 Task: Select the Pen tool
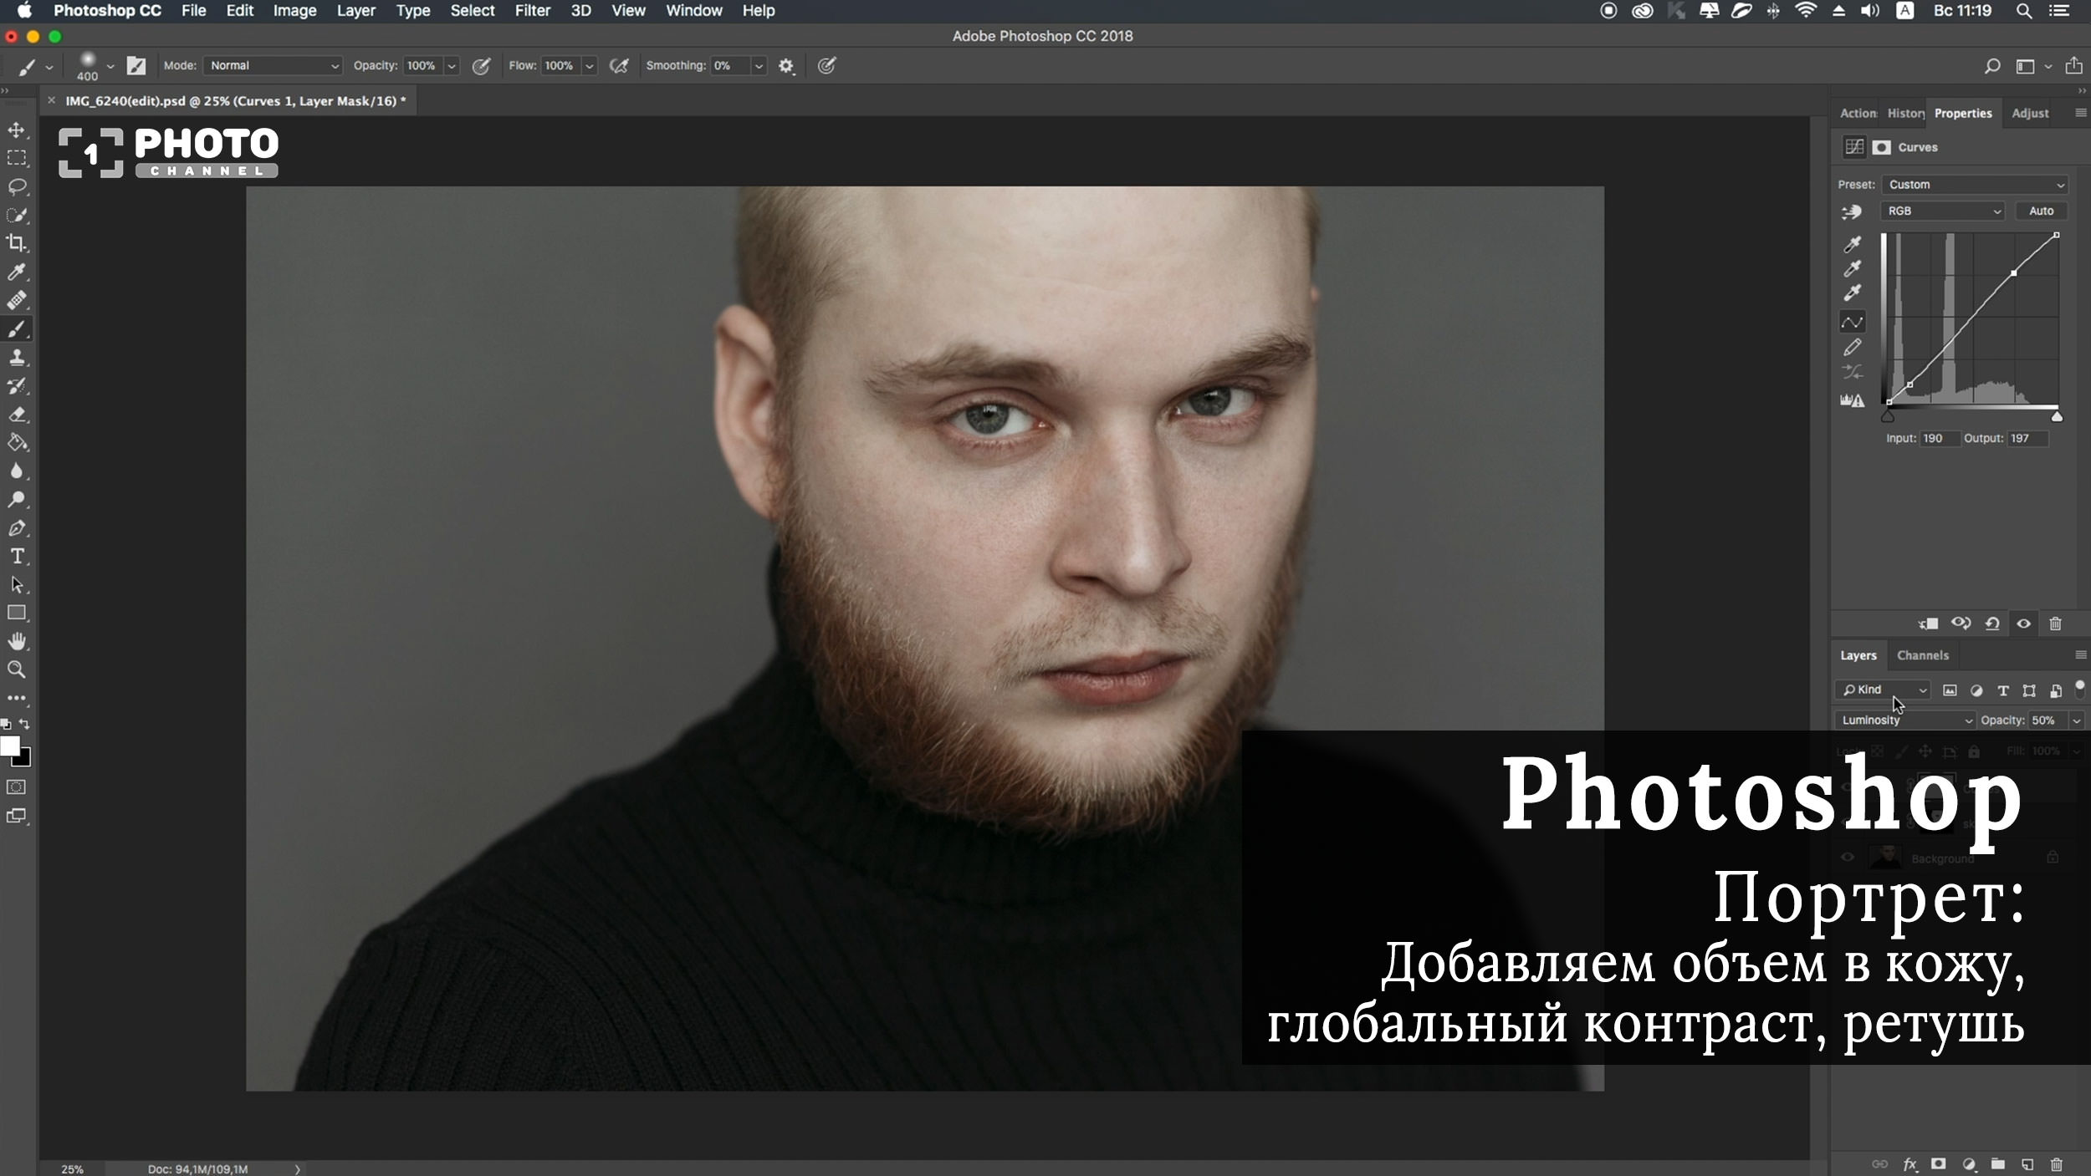click(17, 528)
